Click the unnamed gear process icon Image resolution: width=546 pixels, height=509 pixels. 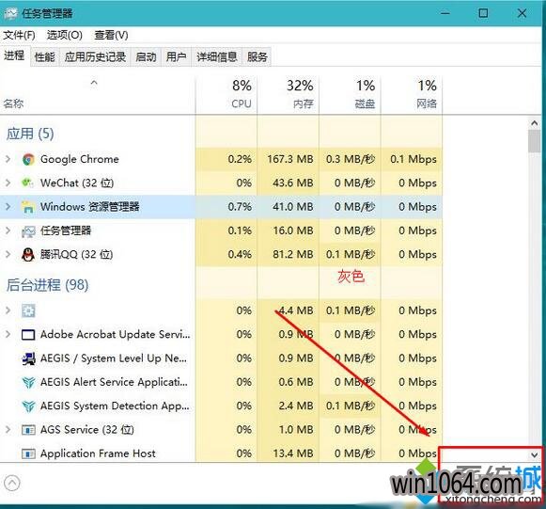point(28,310)
